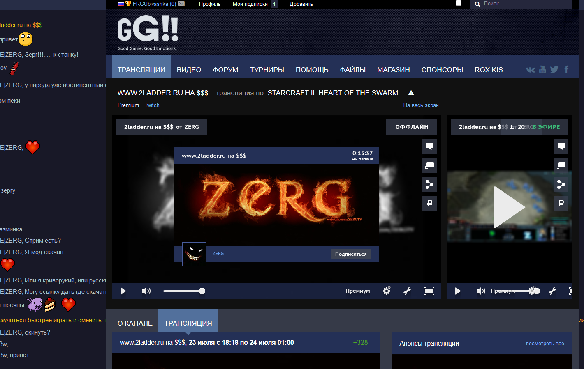
Task: Open the FRGUbivashka user link
Action: click(x=154, y=4)
